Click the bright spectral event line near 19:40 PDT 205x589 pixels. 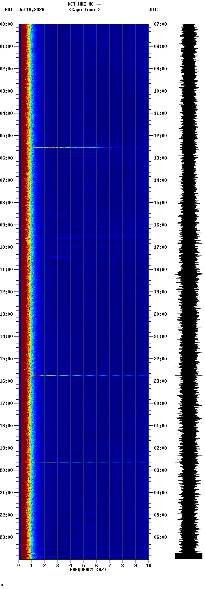(x=90, y=463)
